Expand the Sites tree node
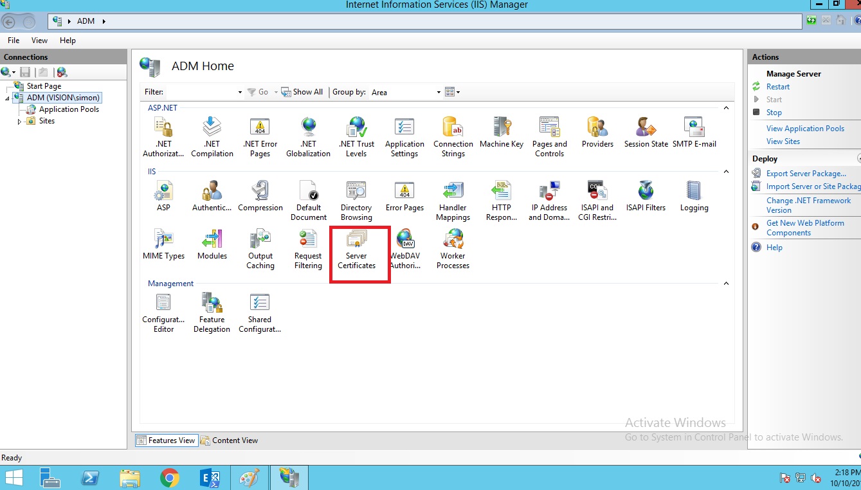The image size is (861, 490). point(19,121)
